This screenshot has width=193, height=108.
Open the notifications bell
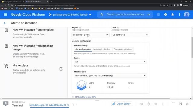pyautogui.click(x=172, y=15)
